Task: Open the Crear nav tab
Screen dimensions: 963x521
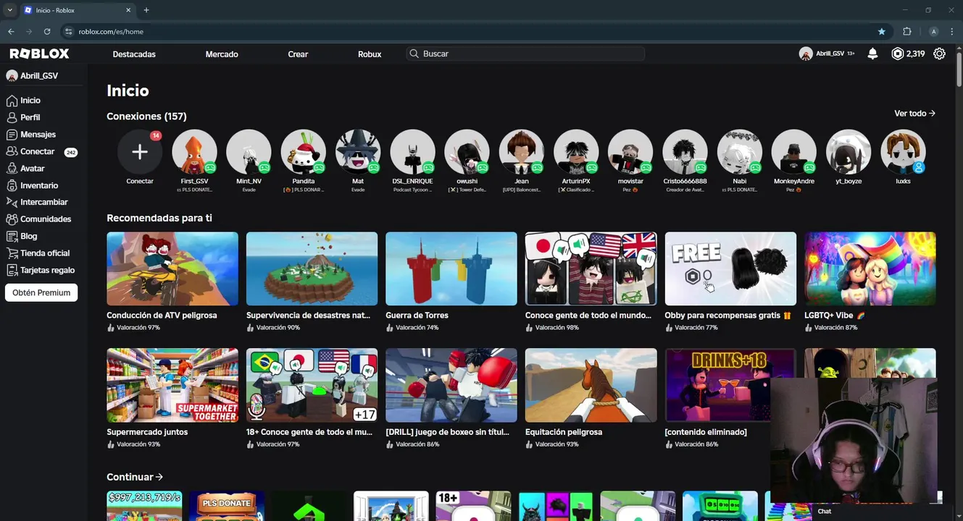Action: click(x=298, y=54)
